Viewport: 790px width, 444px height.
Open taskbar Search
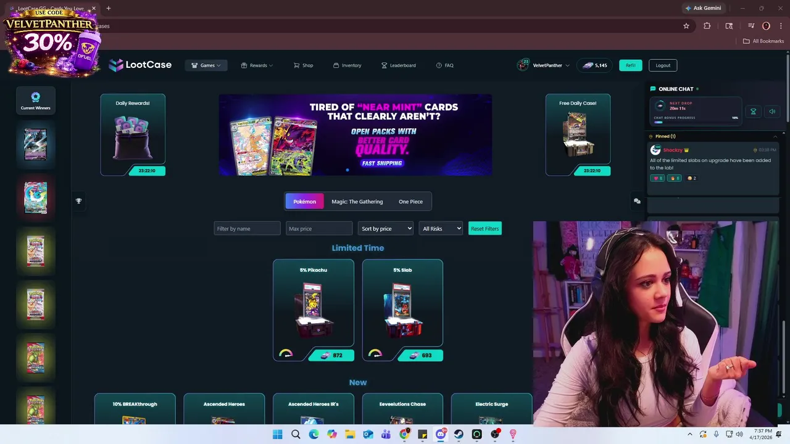(296, 434)
